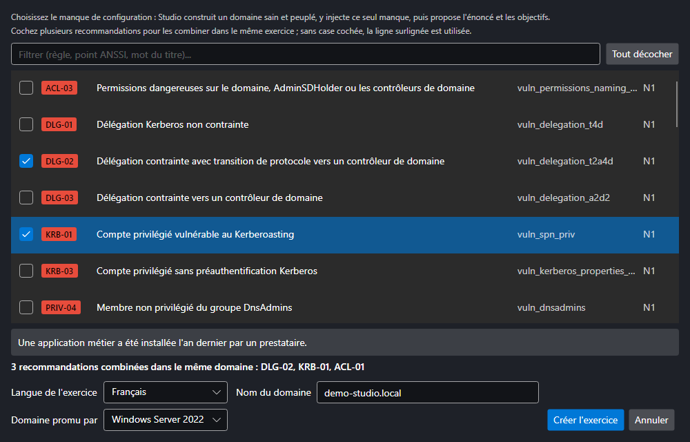The width and height of the screenshot is (690, 442).
Task: Click the ACL-03 red badge
Action: click(x=59, y=88)
